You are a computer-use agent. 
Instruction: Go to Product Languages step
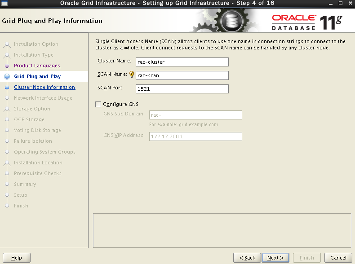(x=37, y=66)
